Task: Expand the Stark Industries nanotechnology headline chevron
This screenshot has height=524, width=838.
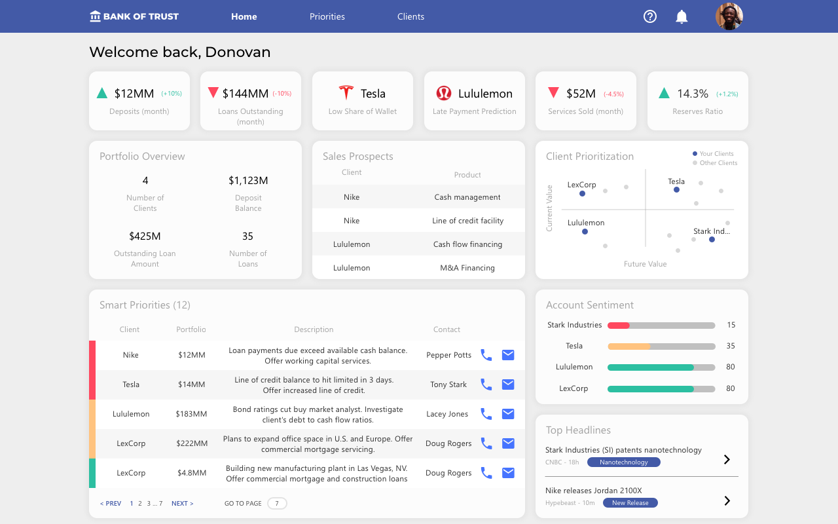Action: [727, 459]
